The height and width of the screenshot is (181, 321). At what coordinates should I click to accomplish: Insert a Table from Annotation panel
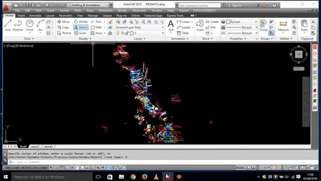pos(183,33)
